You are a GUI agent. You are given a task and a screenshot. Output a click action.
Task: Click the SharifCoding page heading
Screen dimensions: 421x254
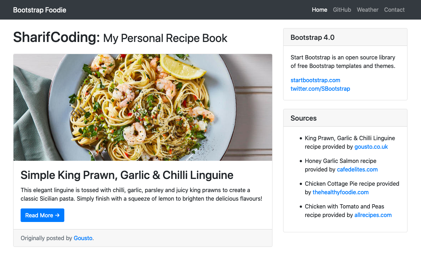tap(120, 37)
